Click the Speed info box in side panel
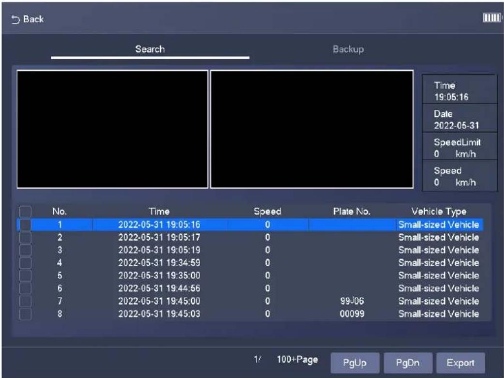This screenshot has height=378, width=504. click(x=460, y=176)
